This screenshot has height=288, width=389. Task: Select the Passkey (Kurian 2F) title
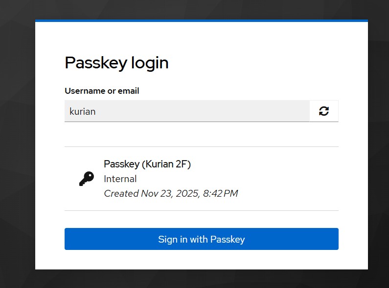point(147,164)
